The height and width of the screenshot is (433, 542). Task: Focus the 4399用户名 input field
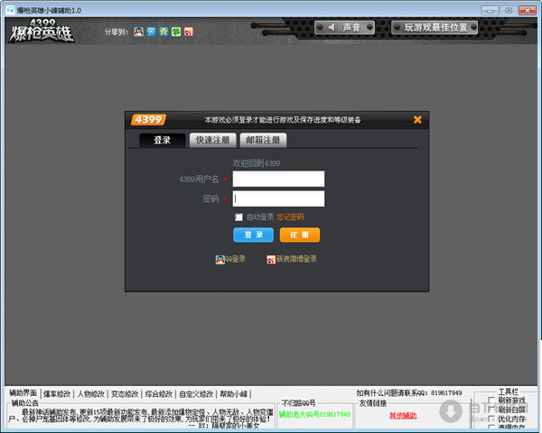tap(278, 179)
